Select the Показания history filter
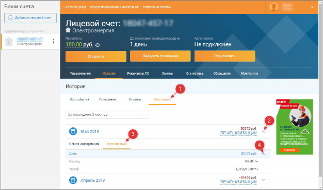 click(107, 99)
